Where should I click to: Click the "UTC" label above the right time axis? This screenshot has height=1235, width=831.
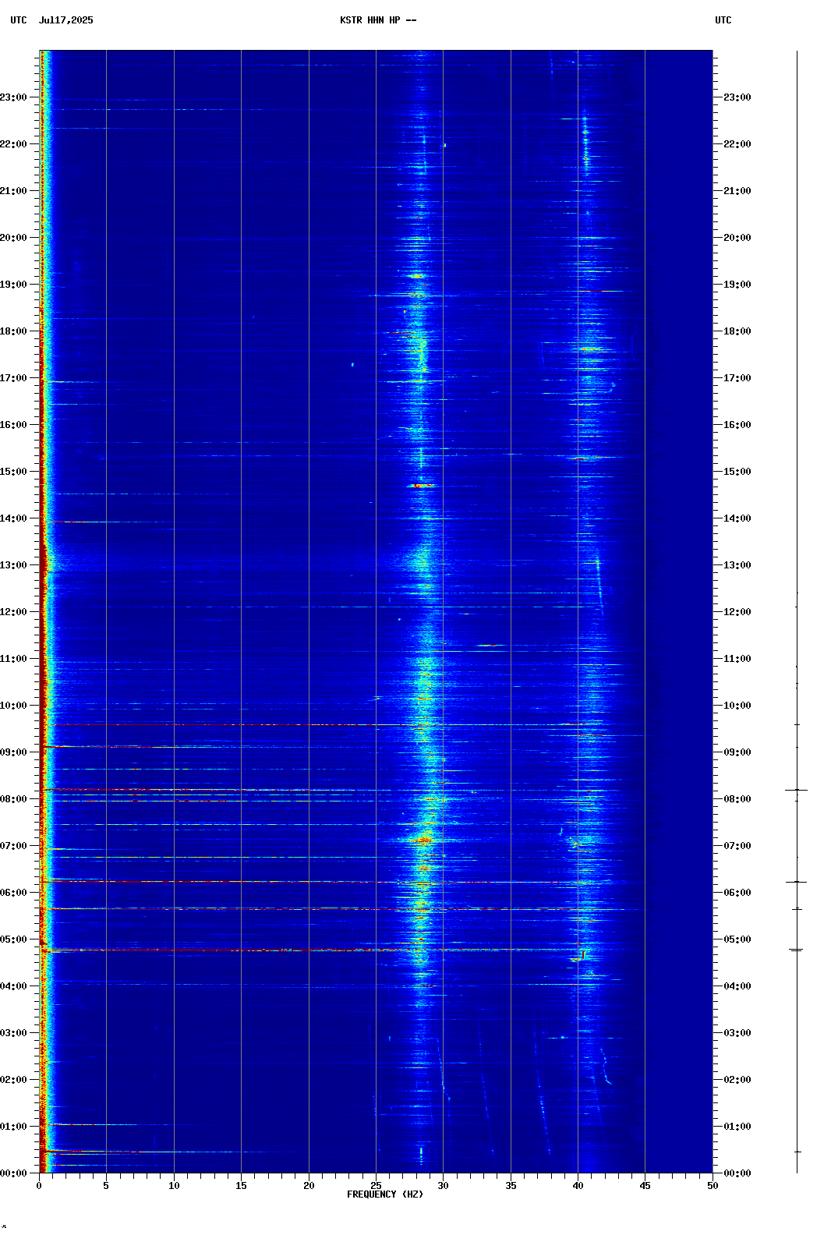pos(723,20)
